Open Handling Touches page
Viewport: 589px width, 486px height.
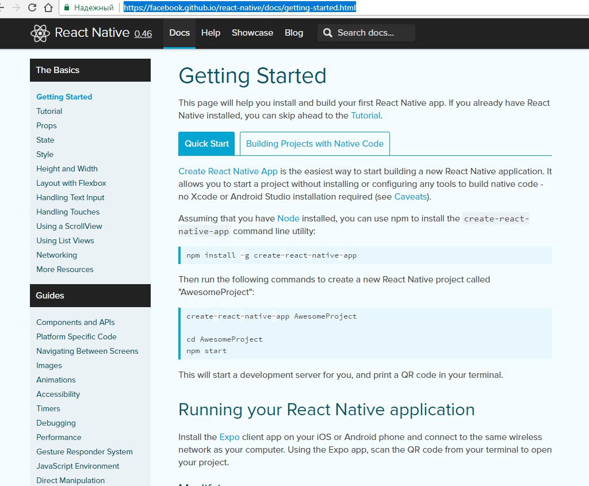coord(68,212)
